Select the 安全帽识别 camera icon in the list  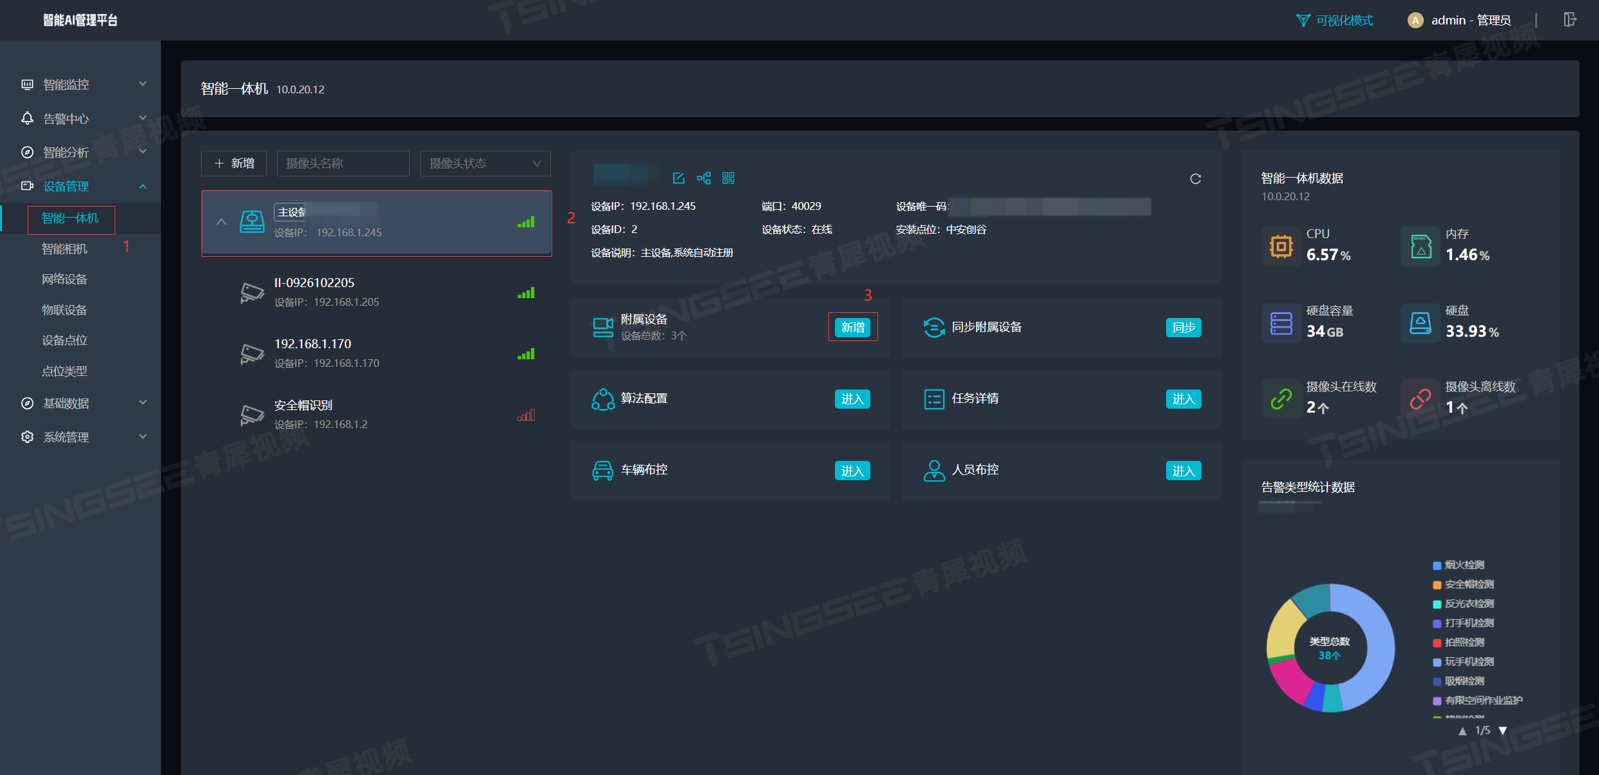pyautogui.click(x=252, y=415)
